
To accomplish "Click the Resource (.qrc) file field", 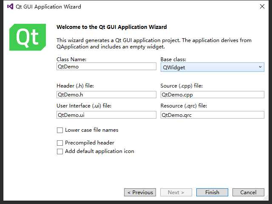I will 212,115.
